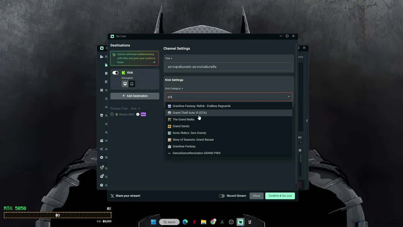Select DanceDanceRevolution GRAND PRIX category
Viewport: 403px width, 227px height.
229,153
